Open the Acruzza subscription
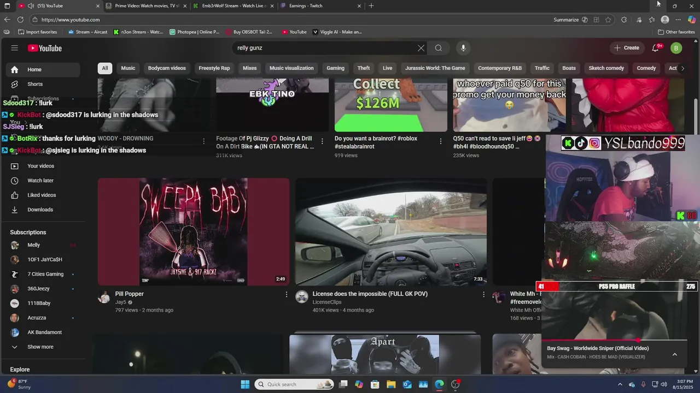This screenshot has height=393, width=700. click(43, 318)
